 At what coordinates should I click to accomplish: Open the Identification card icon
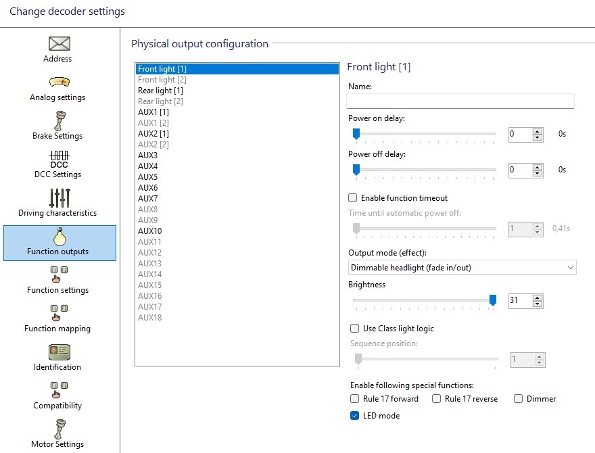(59, 352)
